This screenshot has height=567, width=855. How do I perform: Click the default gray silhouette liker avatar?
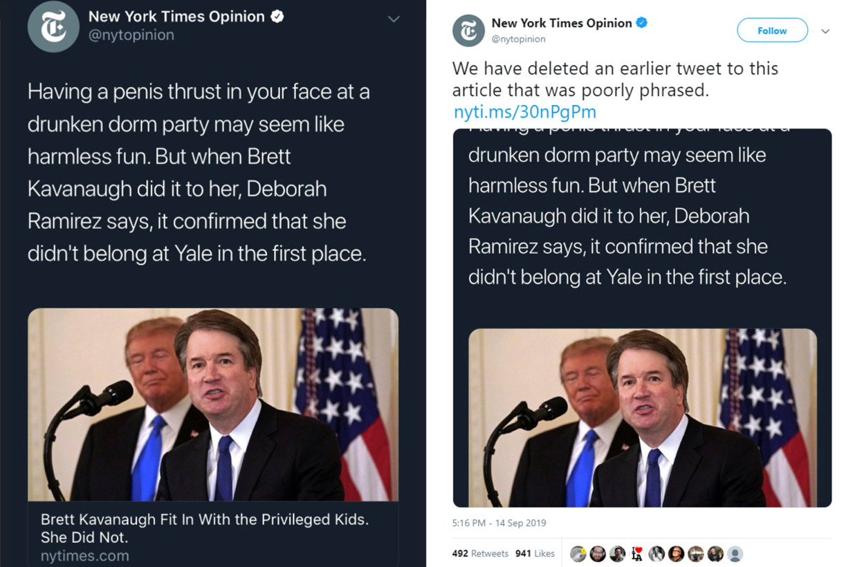click(x=735, y=554)
